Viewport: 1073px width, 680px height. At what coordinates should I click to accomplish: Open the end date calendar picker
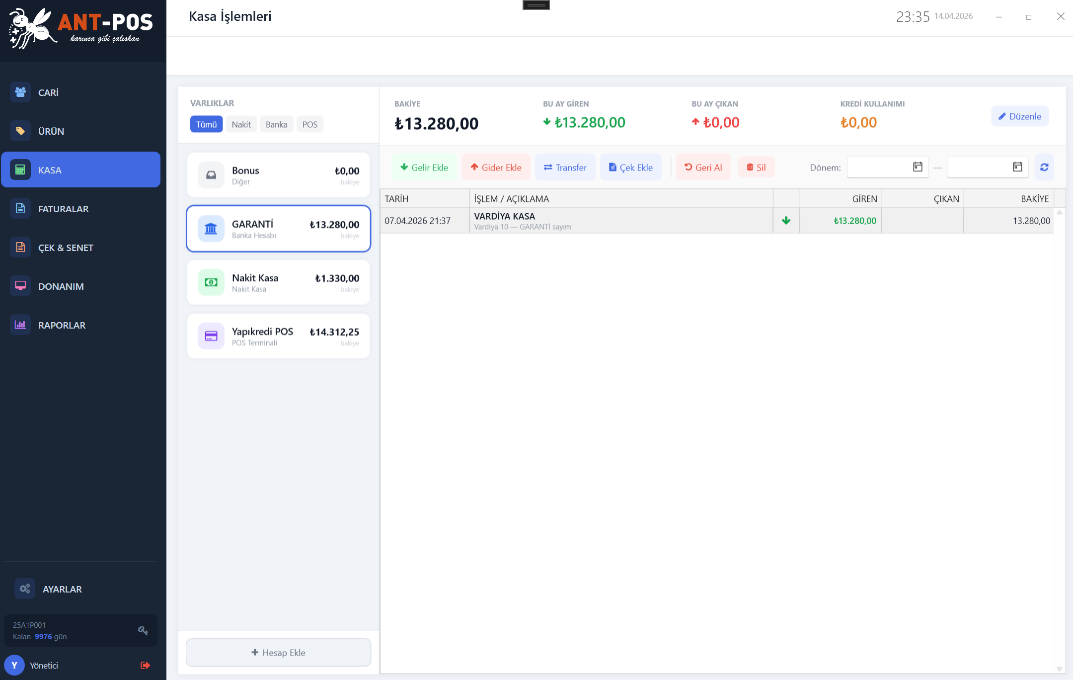coord(1017,167)
